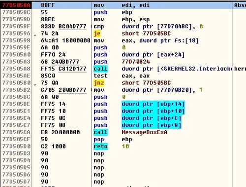This screenshot has height=187, width=246.
Task: Click the yellow 'je' mnemonic
Action: [x=97, y=34]
